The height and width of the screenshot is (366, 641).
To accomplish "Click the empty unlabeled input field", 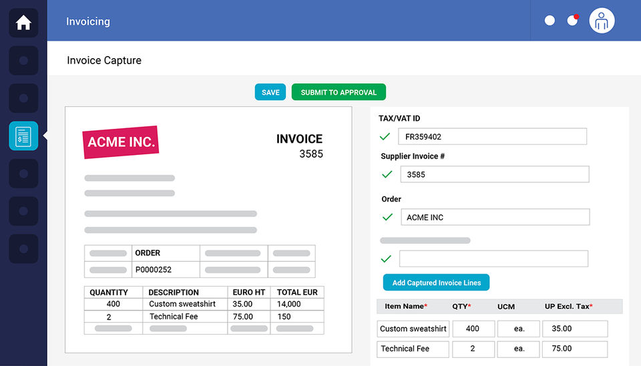I will pos(493,259).
